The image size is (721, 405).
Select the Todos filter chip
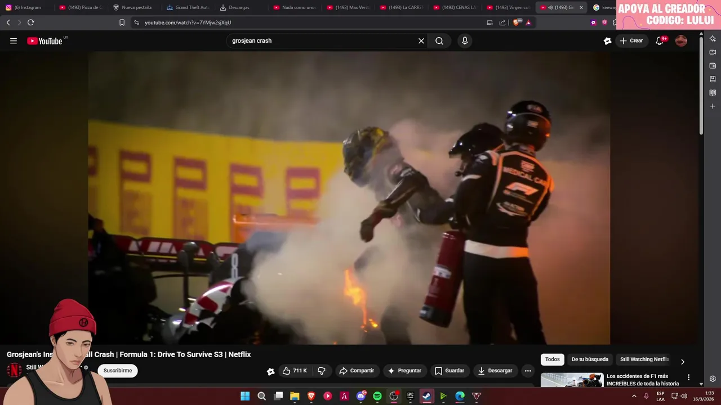553,359
